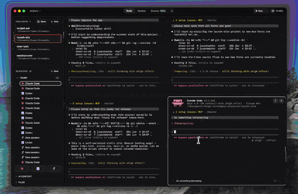Click the scrollbar in the focused panel
298x194 pixels.
tap(285, 154)
